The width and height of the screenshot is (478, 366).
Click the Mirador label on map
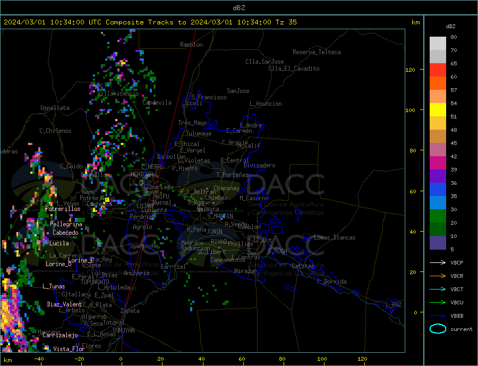245,271
